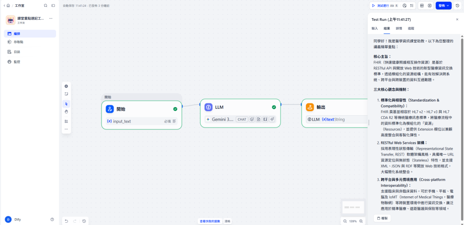464x225 pixels.
Task: Click the home icon in breadcrumb
Action: (8, 5)
